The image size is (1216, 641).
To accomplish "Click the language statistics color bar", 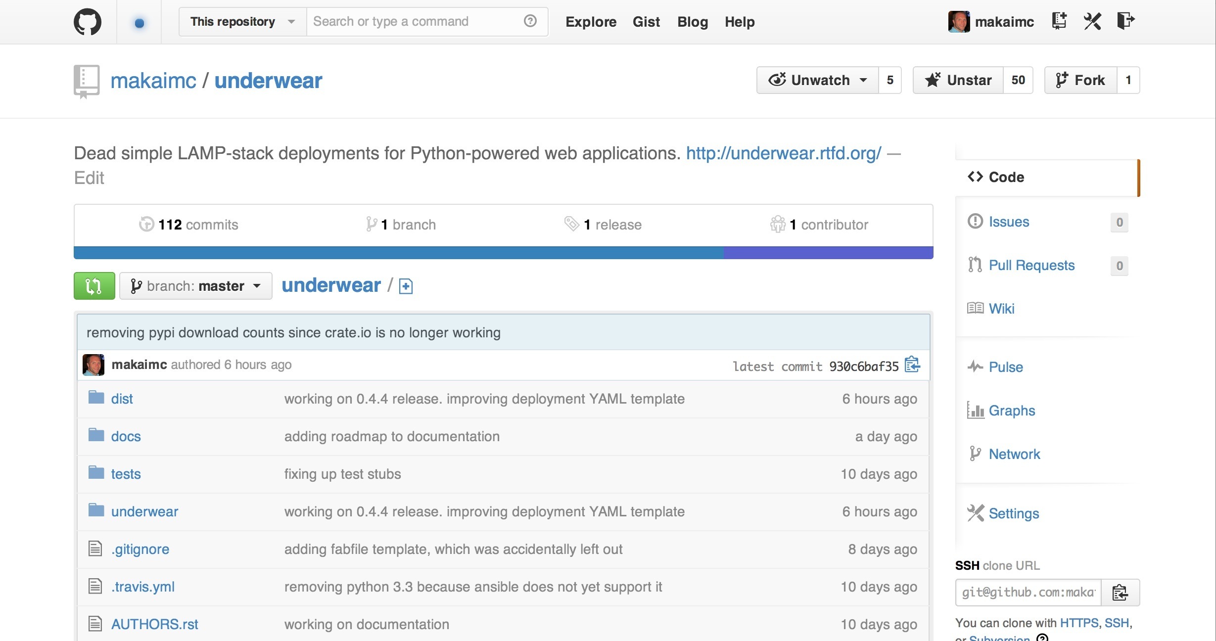I will [x=504, y=253].
